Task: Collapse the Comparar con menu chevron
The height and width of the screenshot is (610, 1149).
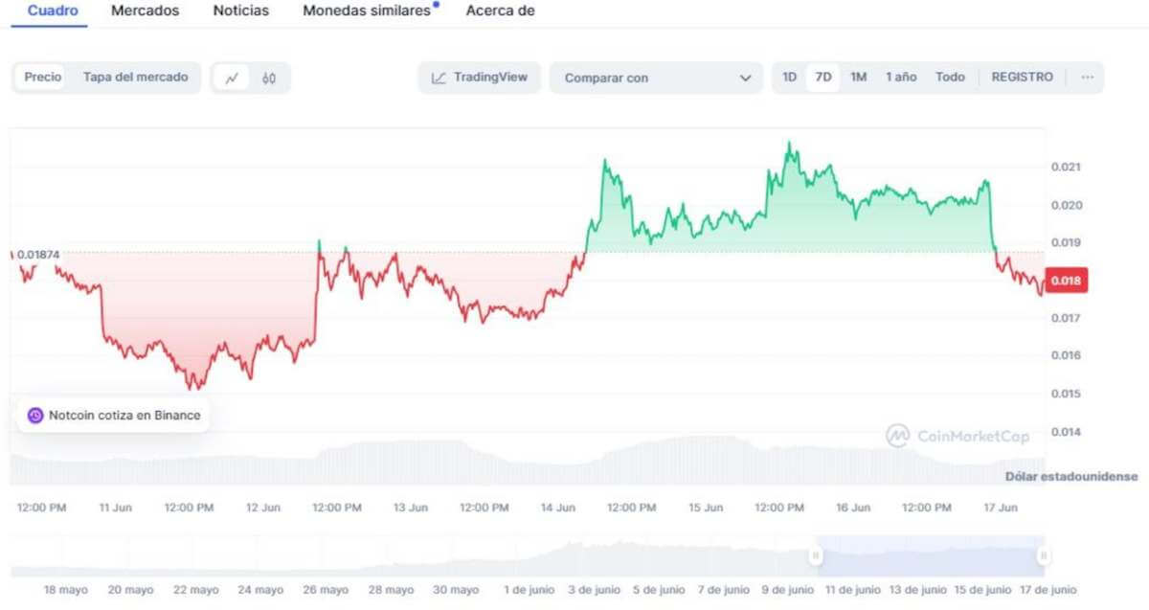Action: coord(746,77)
